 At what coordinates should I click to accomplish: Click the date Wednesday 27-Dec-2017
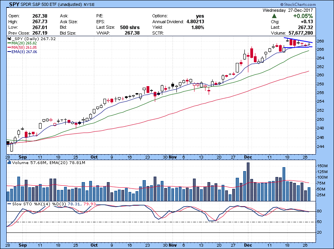click(x=288, y=10)
